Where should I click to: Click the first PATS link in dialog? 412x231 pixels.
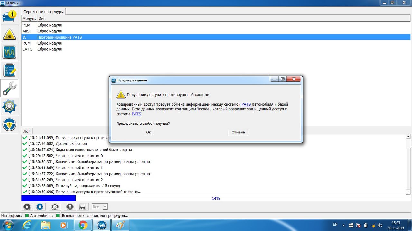pyautogui.click(x=246, y=104)
